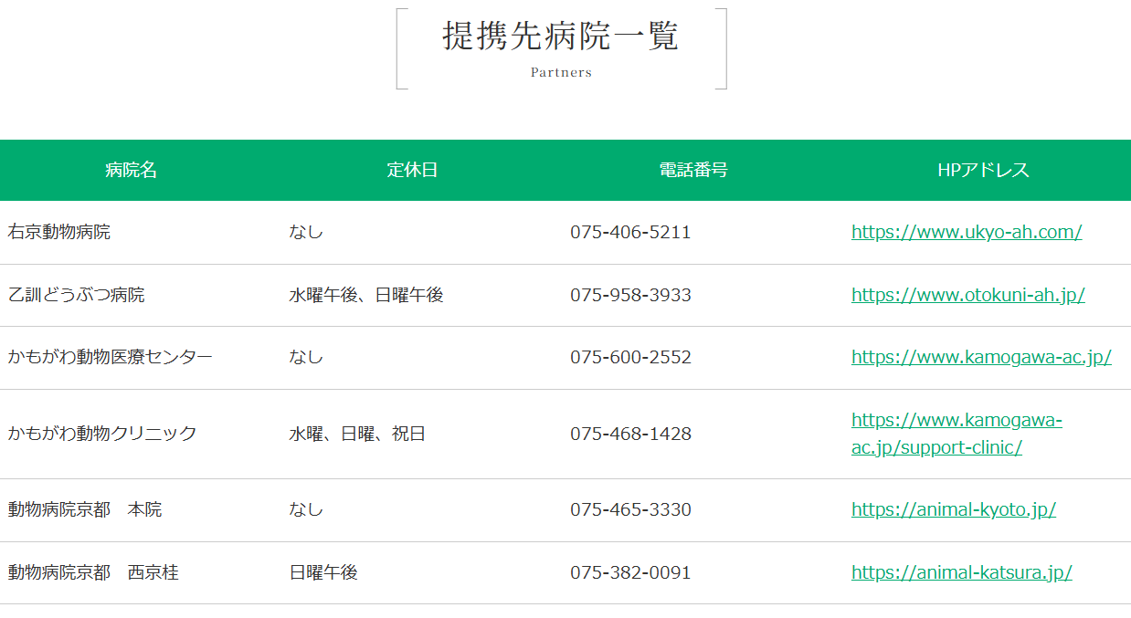This screenshot has width=1131, height=618.
Task: Click the 定休日 column header
Action: pyautogui.click(x=412, y=170)
